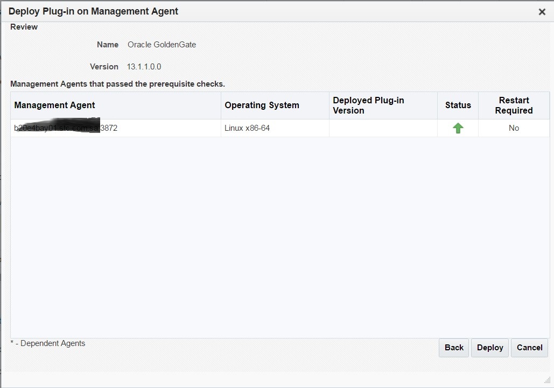This screenshot has width=554, height=388.
Task: Click the "No" restart required cell
Action: tap(514, 128)
